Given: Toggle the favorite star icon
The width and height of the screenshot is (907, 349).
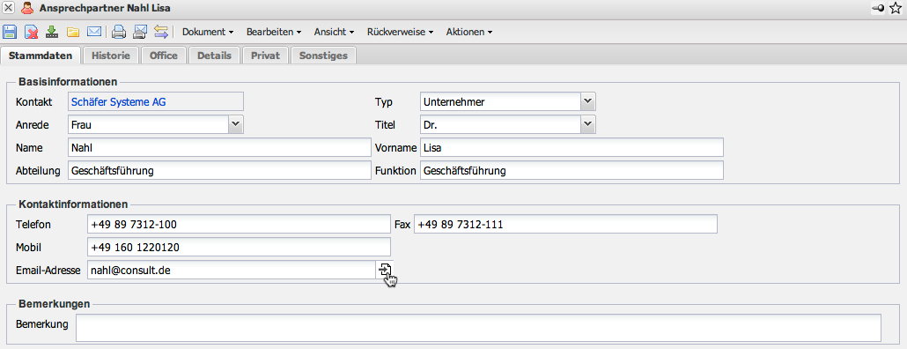Looking at the screenshot, I should pyautogui.click(x=896, y=9).
